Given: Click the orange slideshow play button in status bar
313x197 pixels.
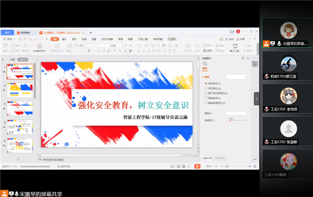Looking at the screenshot, I should pyautogui.click(x=197, y=166).
